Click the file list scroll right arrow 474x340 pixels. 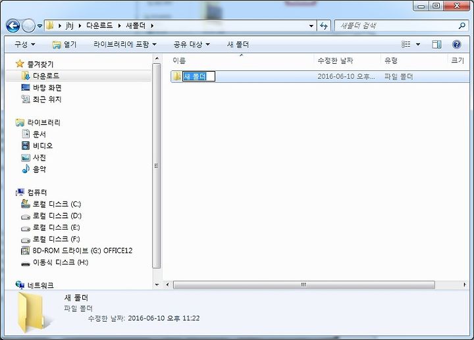coord(464,285)
